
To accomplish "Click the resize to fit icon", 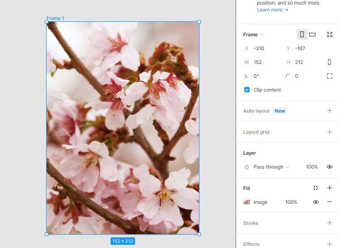I will pos(329,34).
